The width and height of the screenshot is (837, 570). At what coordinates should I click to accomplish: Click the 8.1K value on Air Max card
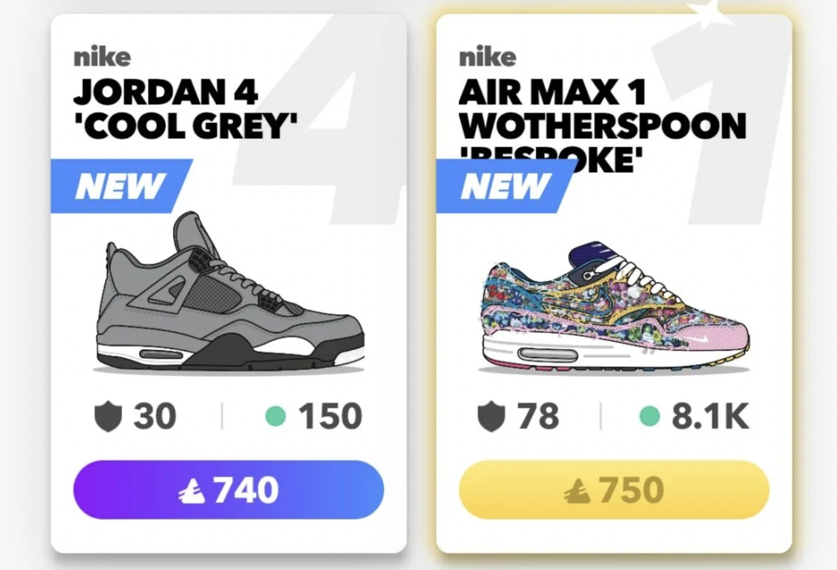click(x=710, y=416)
